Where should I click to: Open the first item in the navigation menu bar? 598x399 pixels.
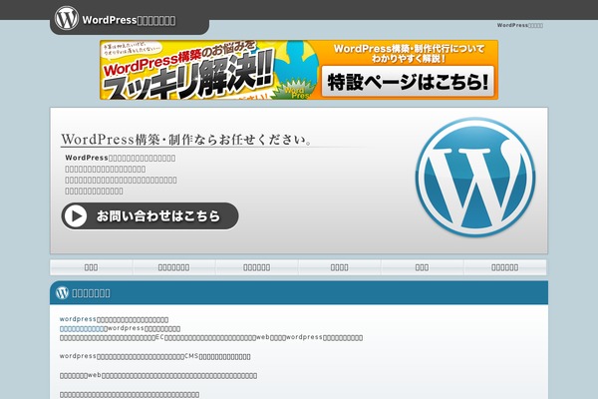pyautogui.click(x=91, y=267)
